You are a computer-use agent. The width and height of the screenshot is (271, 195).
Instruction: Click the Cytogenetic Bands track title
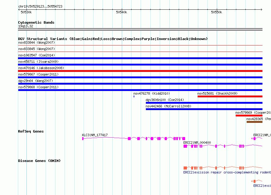click(36, 22)
